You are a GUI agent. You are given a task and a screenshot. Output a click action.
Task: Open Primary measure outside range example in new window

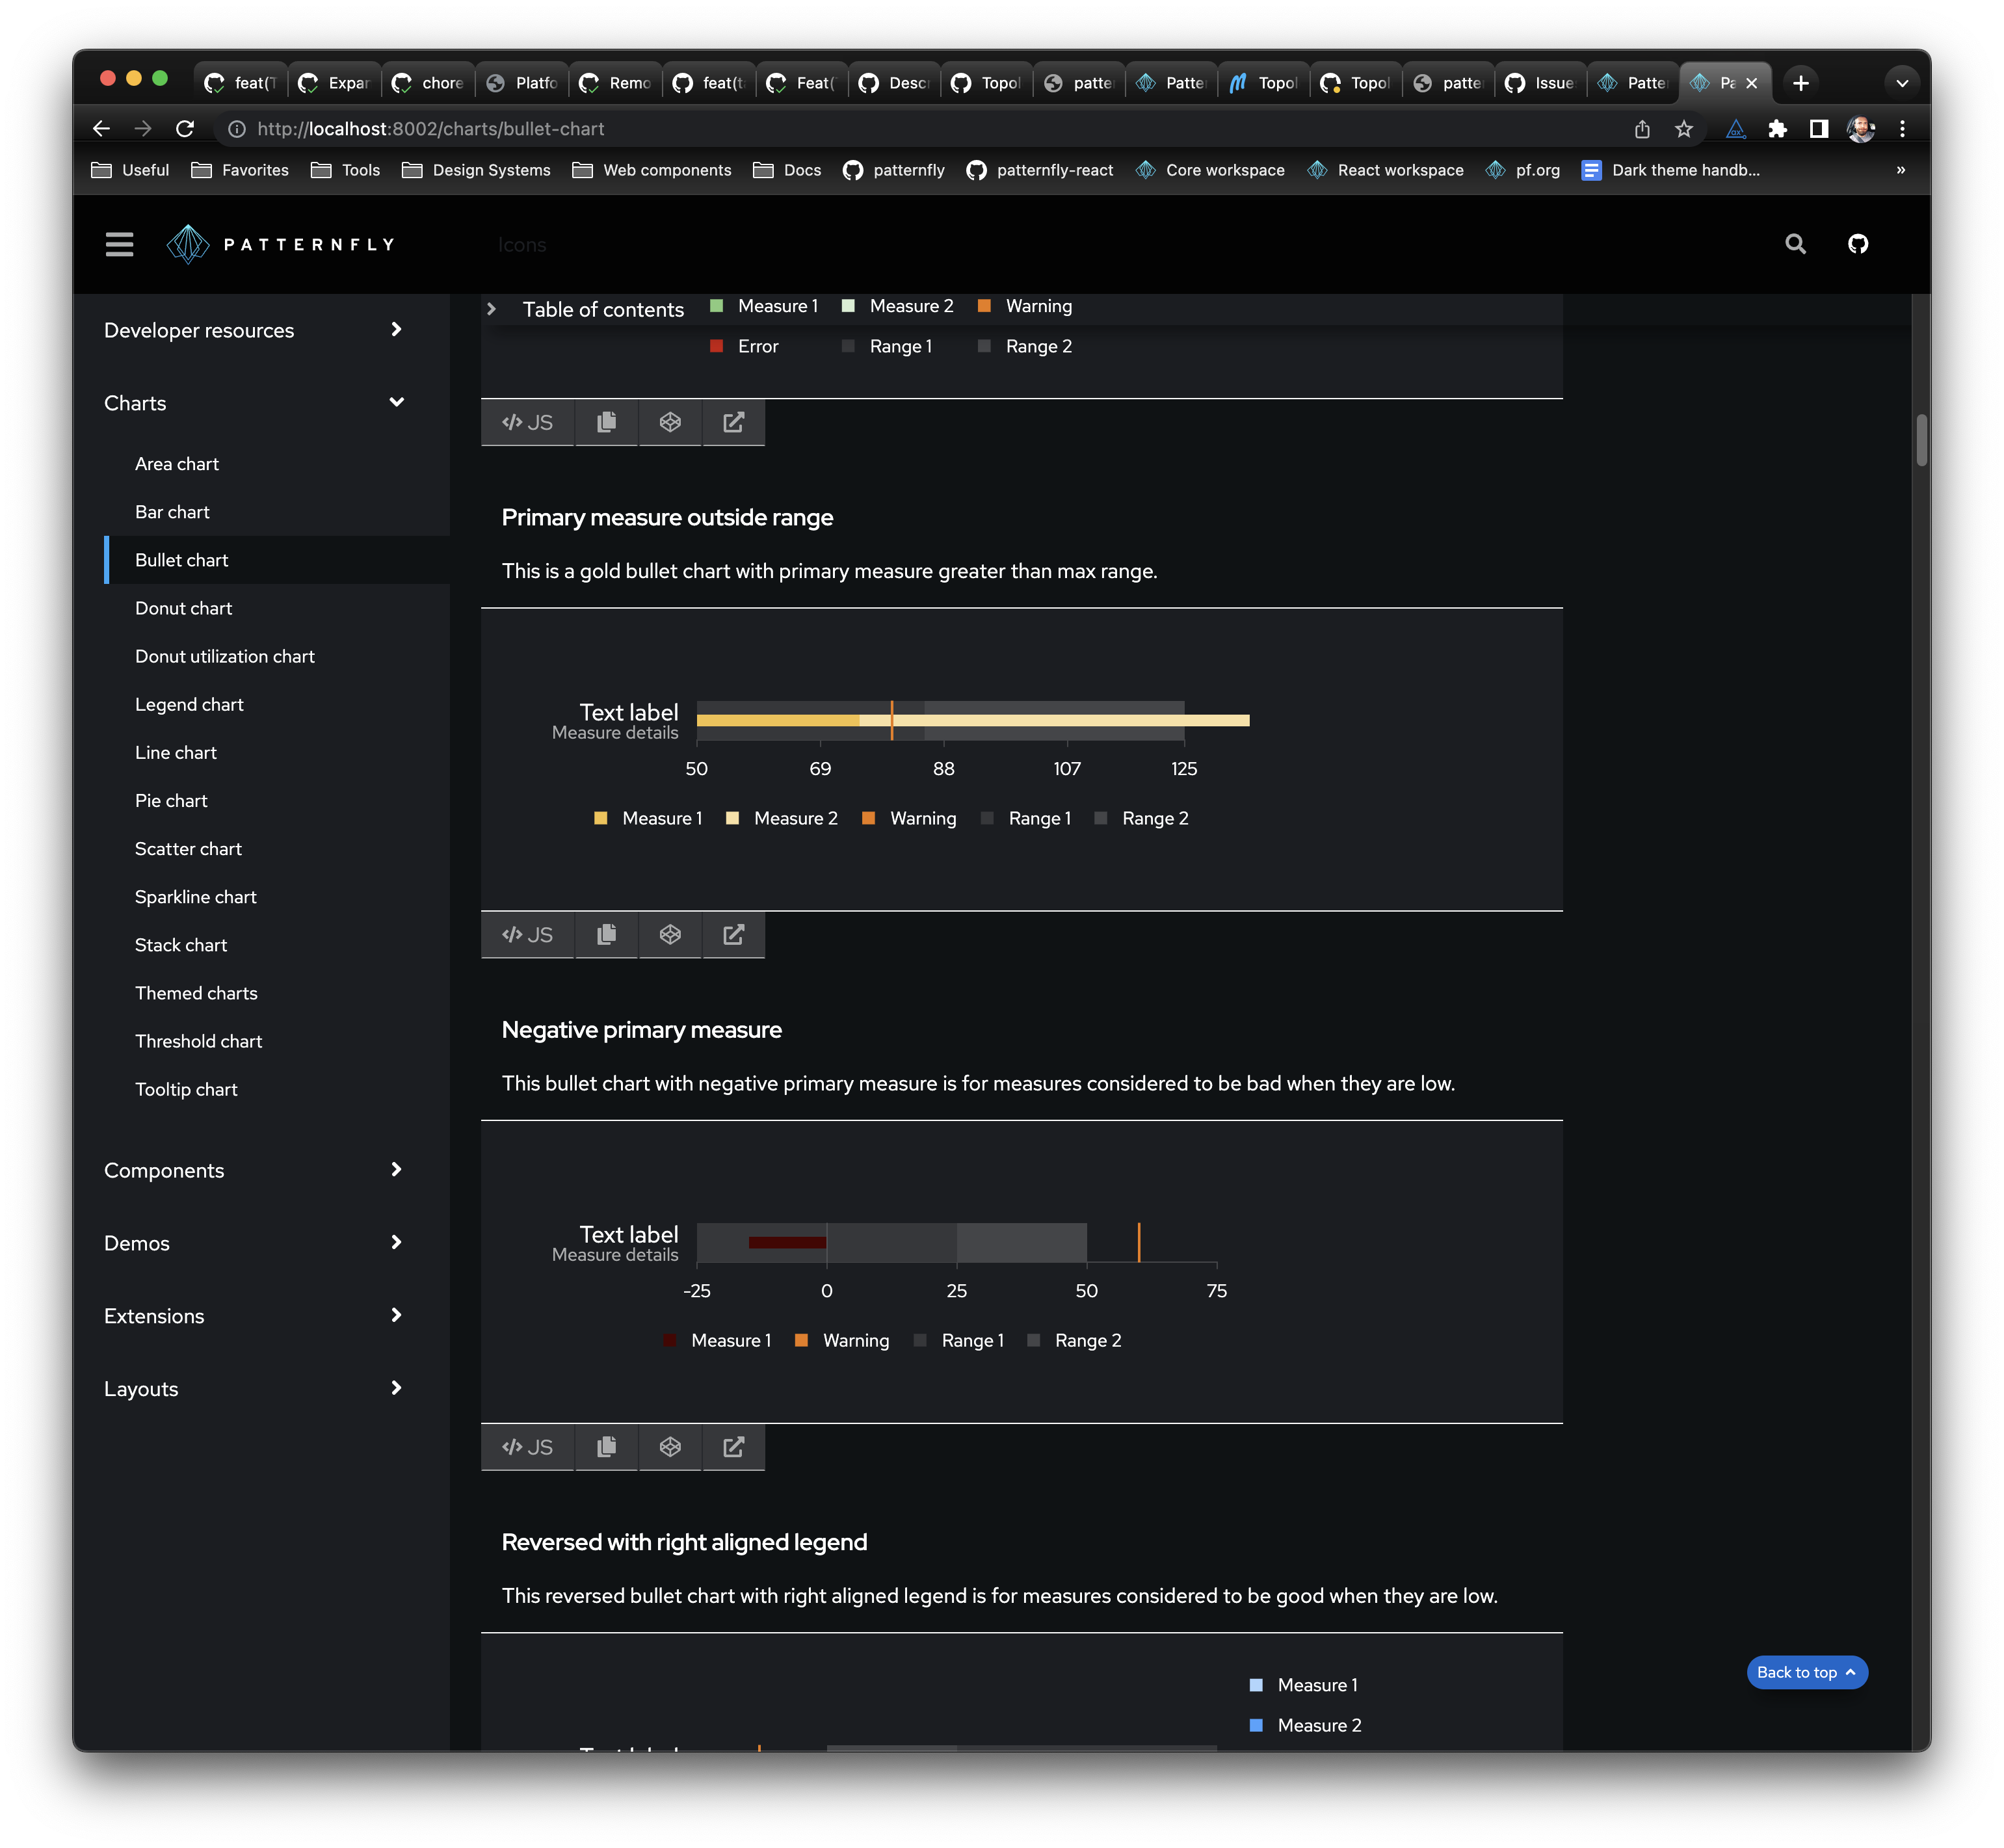point(733,934)
